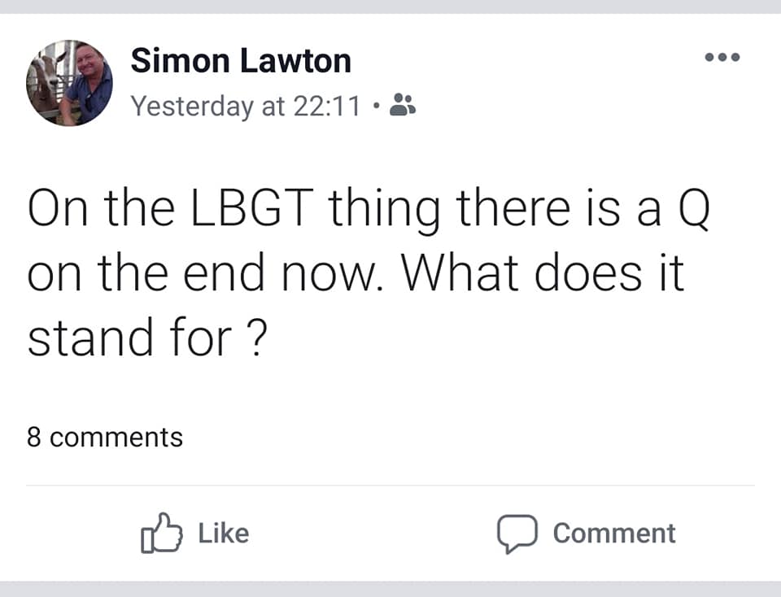The image size is (781, 597).
Task: View the 8 comments
Action: 105,437
